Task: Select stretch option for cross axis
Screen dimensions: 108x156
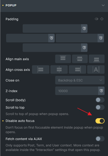Action: [96, 69]
